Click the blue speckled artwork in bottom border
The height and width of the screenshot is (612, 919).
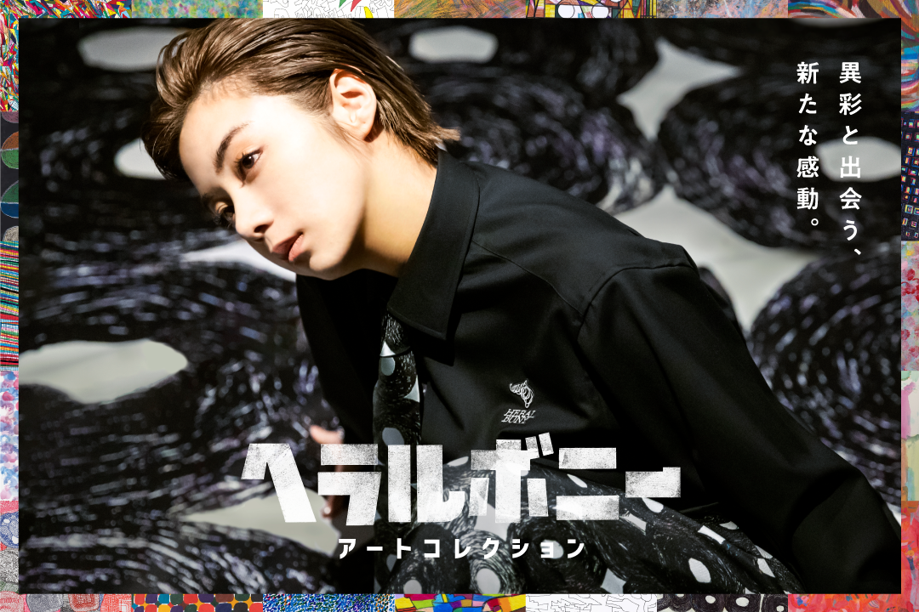coord(328,603)
